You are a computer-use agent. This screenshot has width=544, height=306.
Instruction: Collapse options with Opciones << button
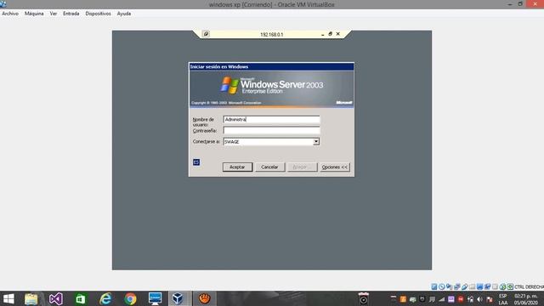click(334, 167)
